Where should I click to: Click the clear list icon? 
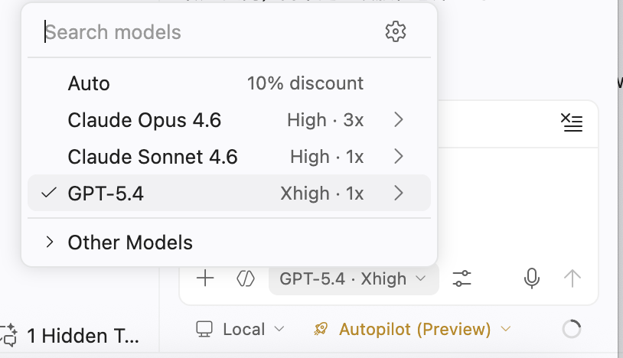[x=571, y=122]
